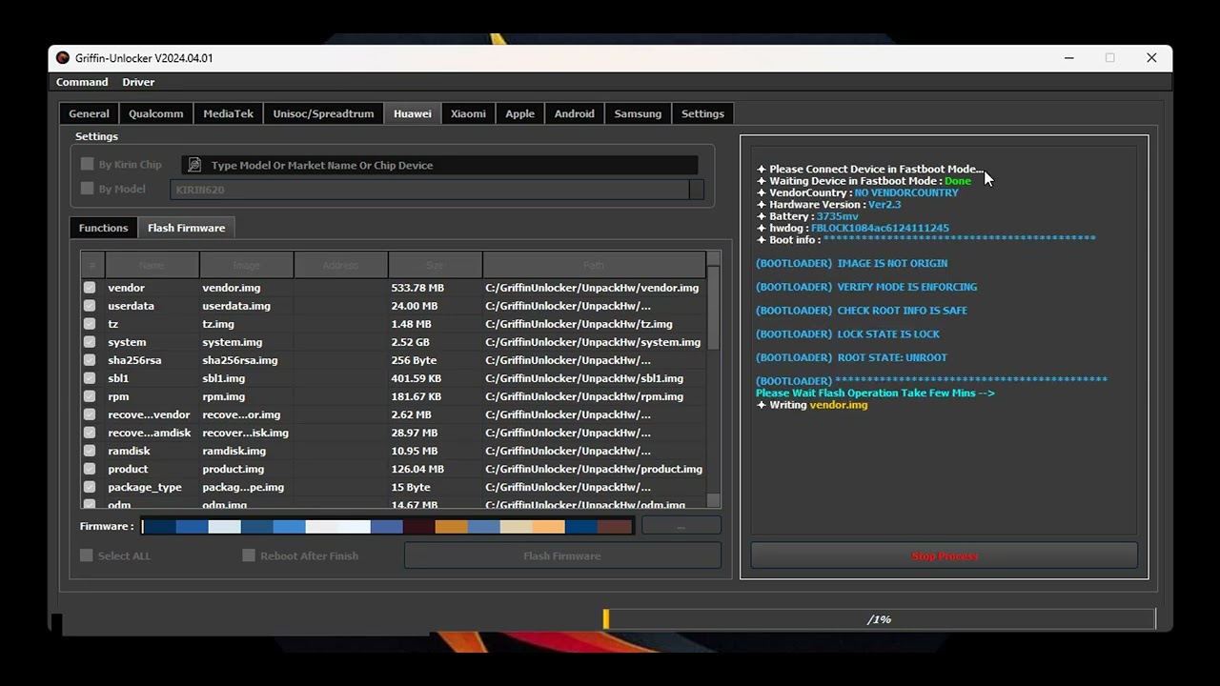Enable Reboot After Finish checkbox
This screenshot has width=1220, height=686.
[x=249, y=555]
